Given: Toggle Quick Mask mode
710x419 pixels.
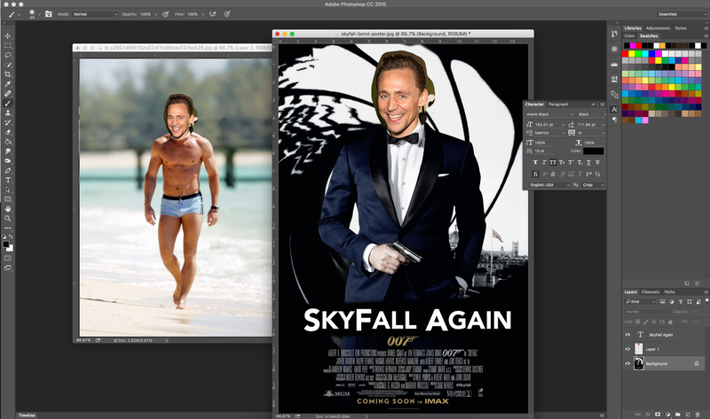Looking at the screenshot, I should [8, 258].
